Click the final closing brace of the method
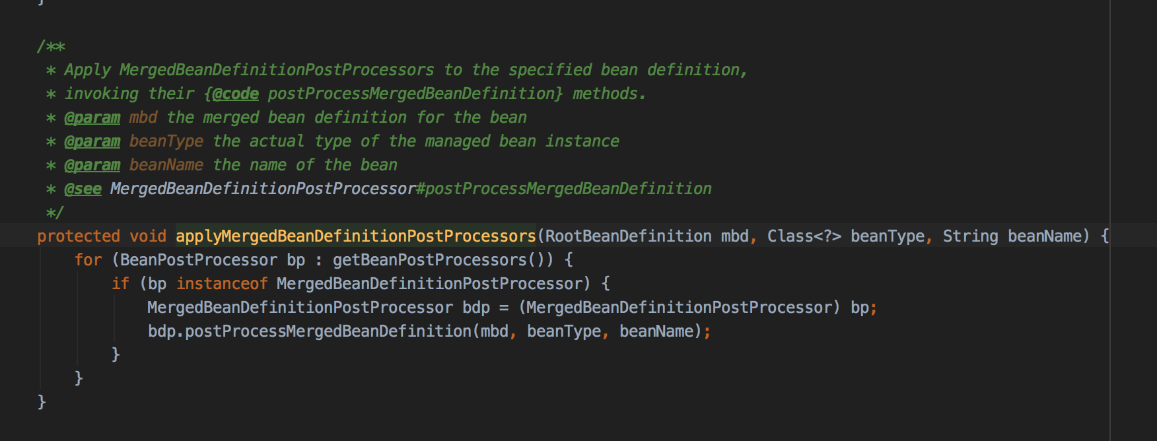The width and height of the screenshot is (1157, 441). (42, 401)
